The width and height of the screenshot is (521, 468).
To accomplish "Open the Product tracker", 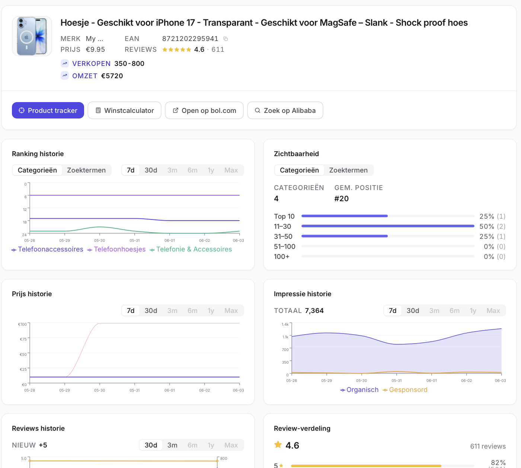I will 48,110.
